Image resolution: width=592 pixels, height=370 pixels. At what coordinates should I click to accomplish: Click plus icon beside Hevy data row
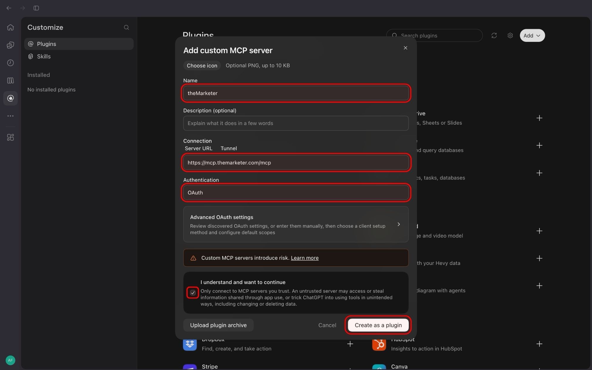tap(539, 258)
